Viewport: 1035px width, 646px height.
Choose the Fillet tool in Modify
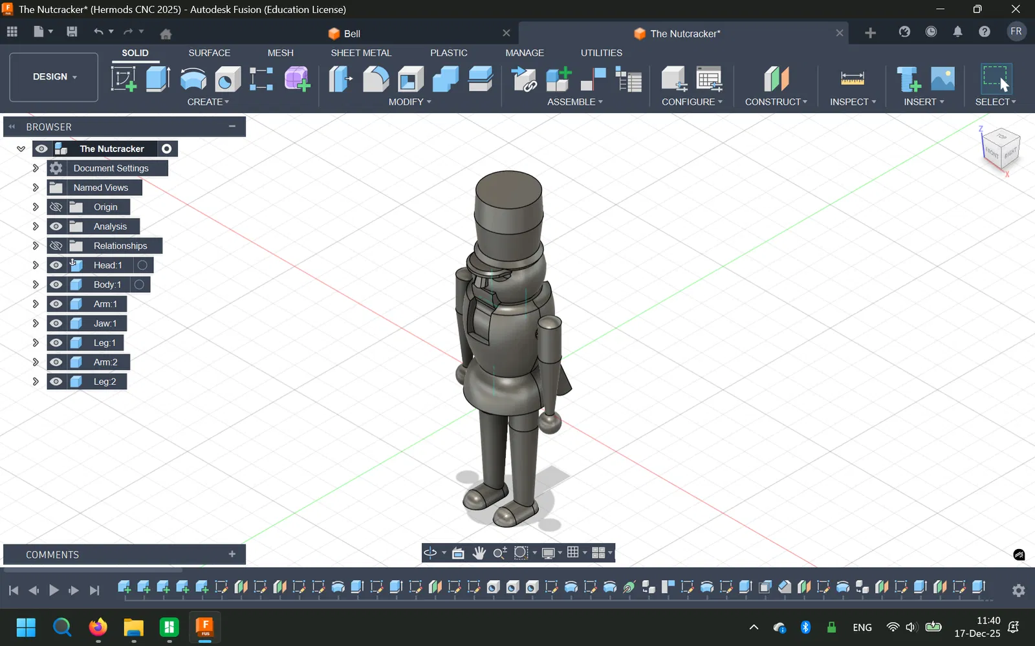click(376, 79)
